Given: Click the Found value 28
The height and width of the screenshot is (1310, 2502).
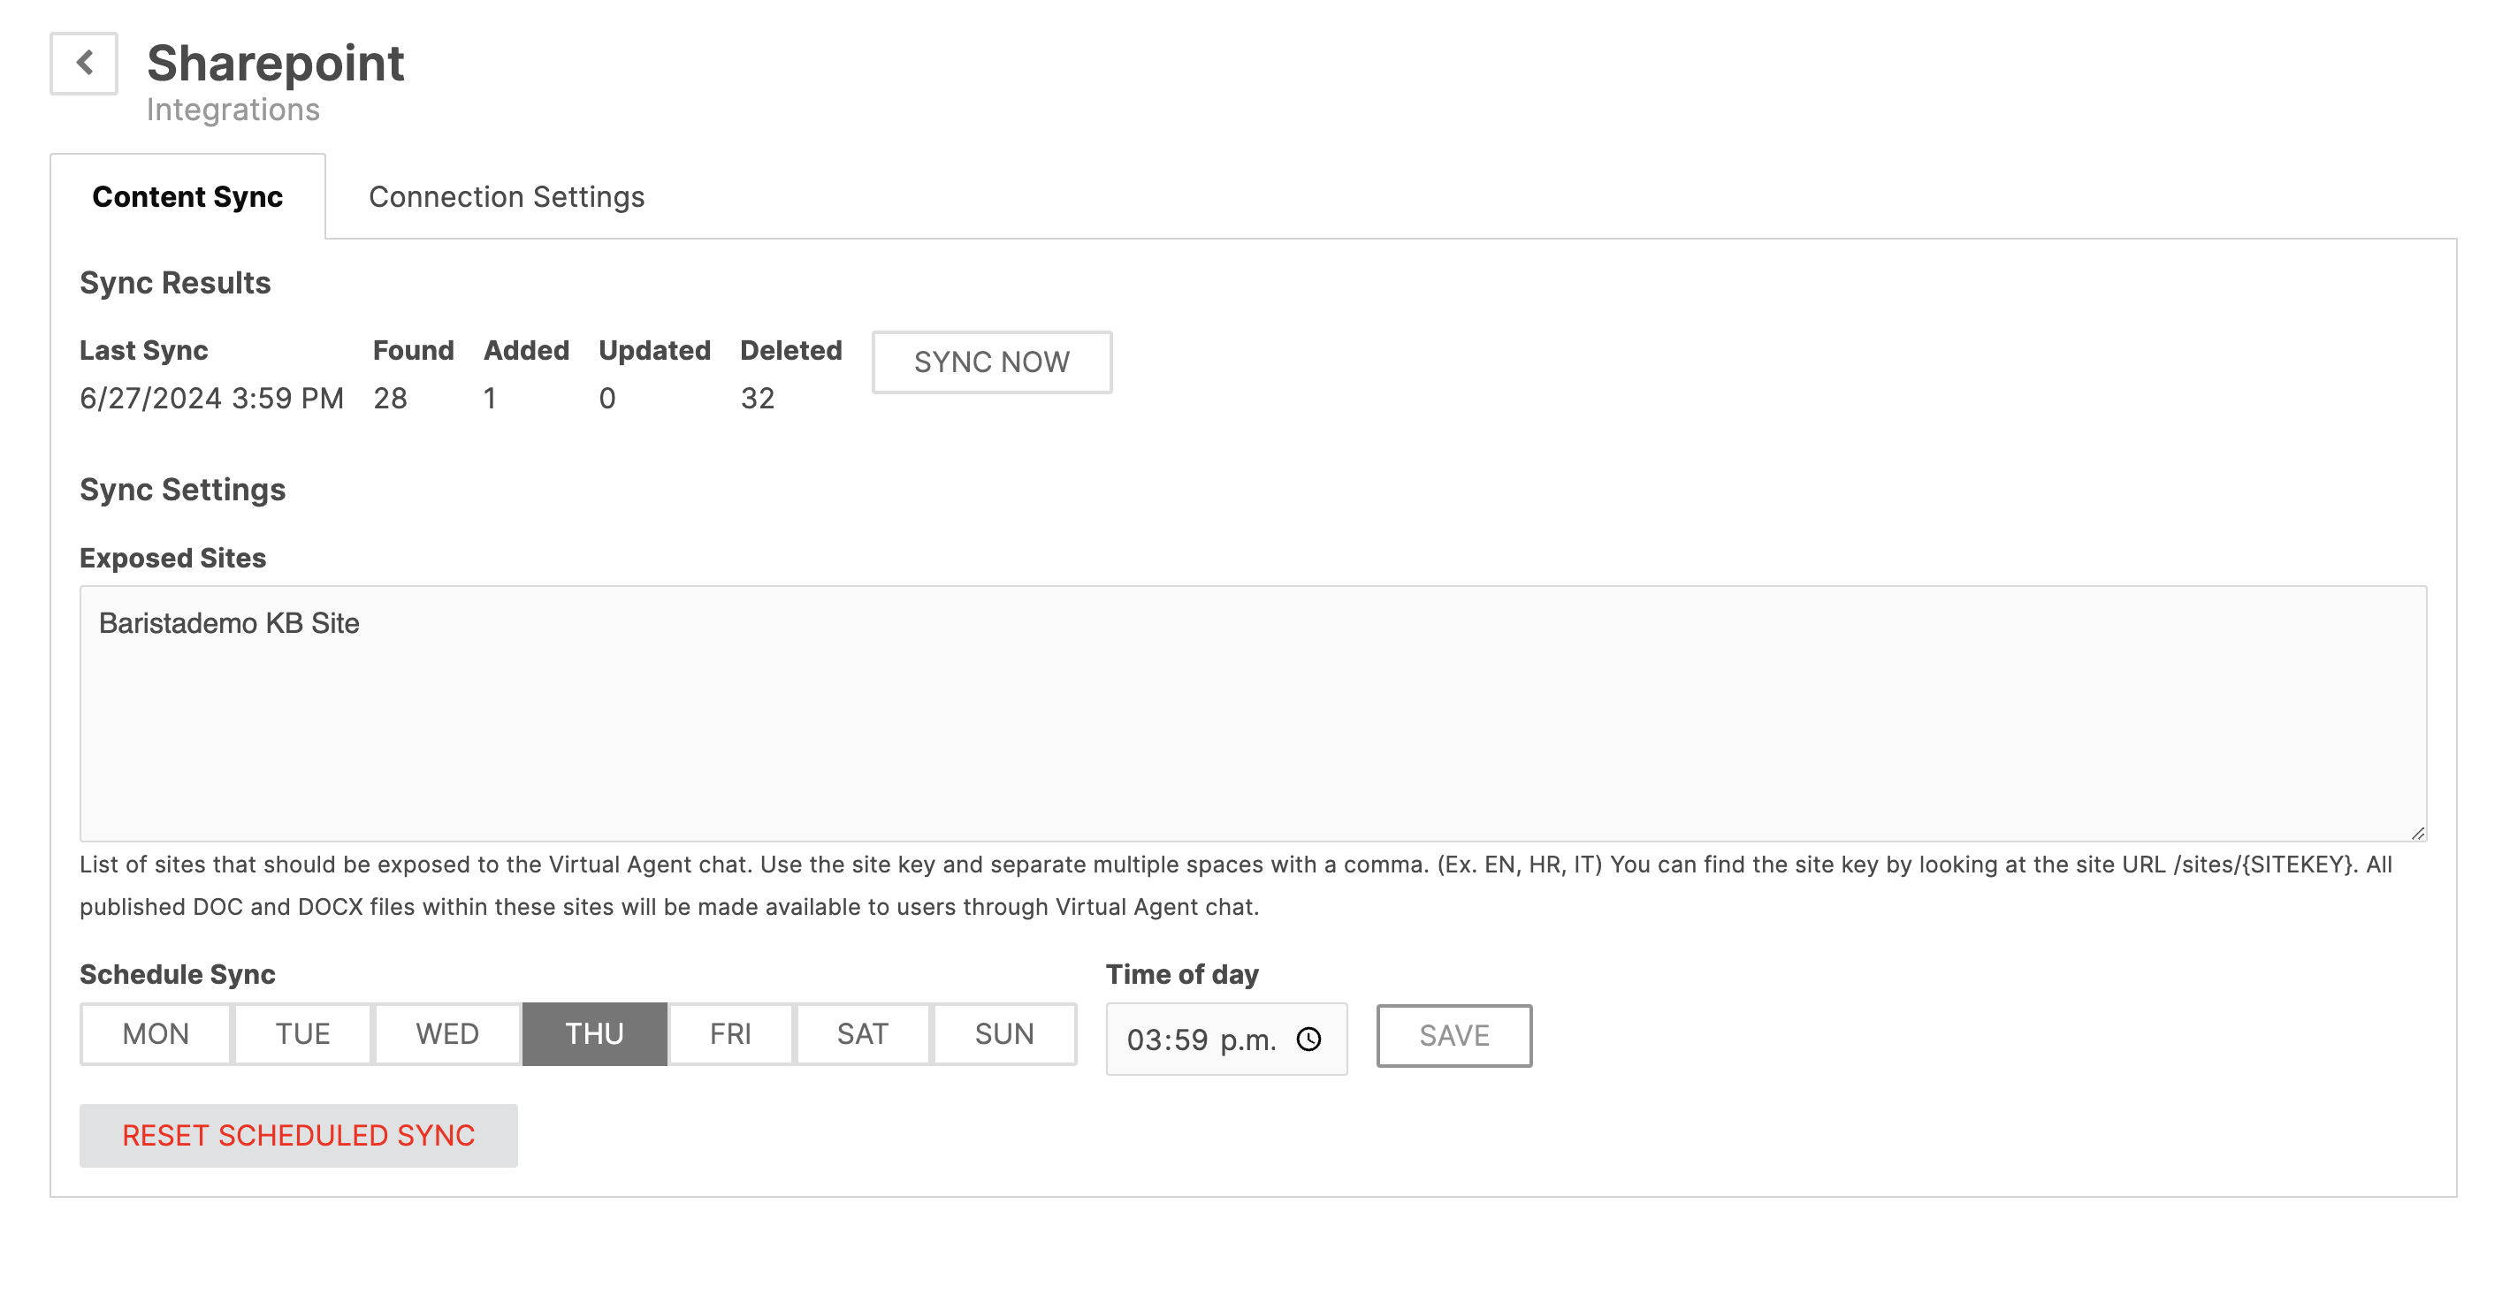Looking at the screenshot, I should tap(391, 398).
